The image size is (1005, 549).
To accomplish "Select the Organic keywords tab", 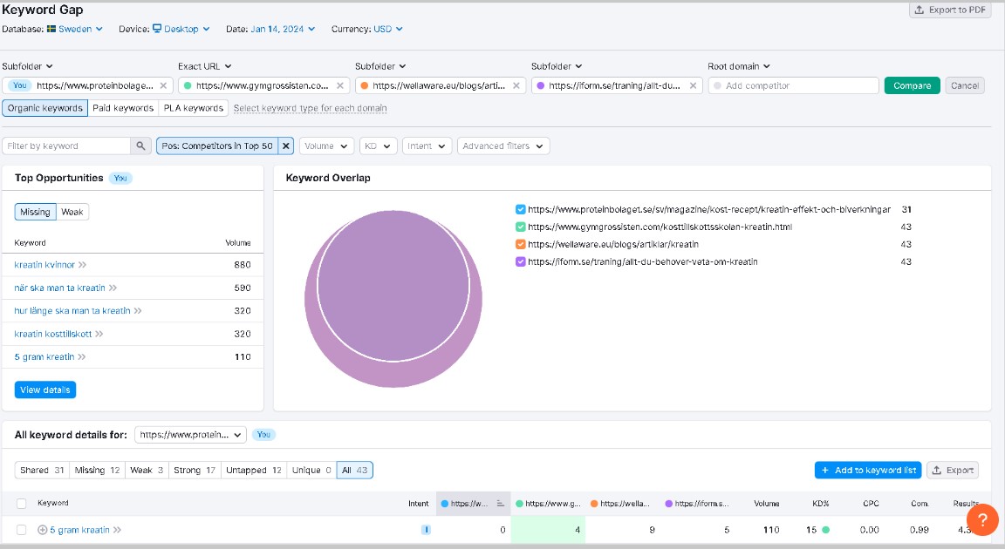I will (x=44, y=107).
